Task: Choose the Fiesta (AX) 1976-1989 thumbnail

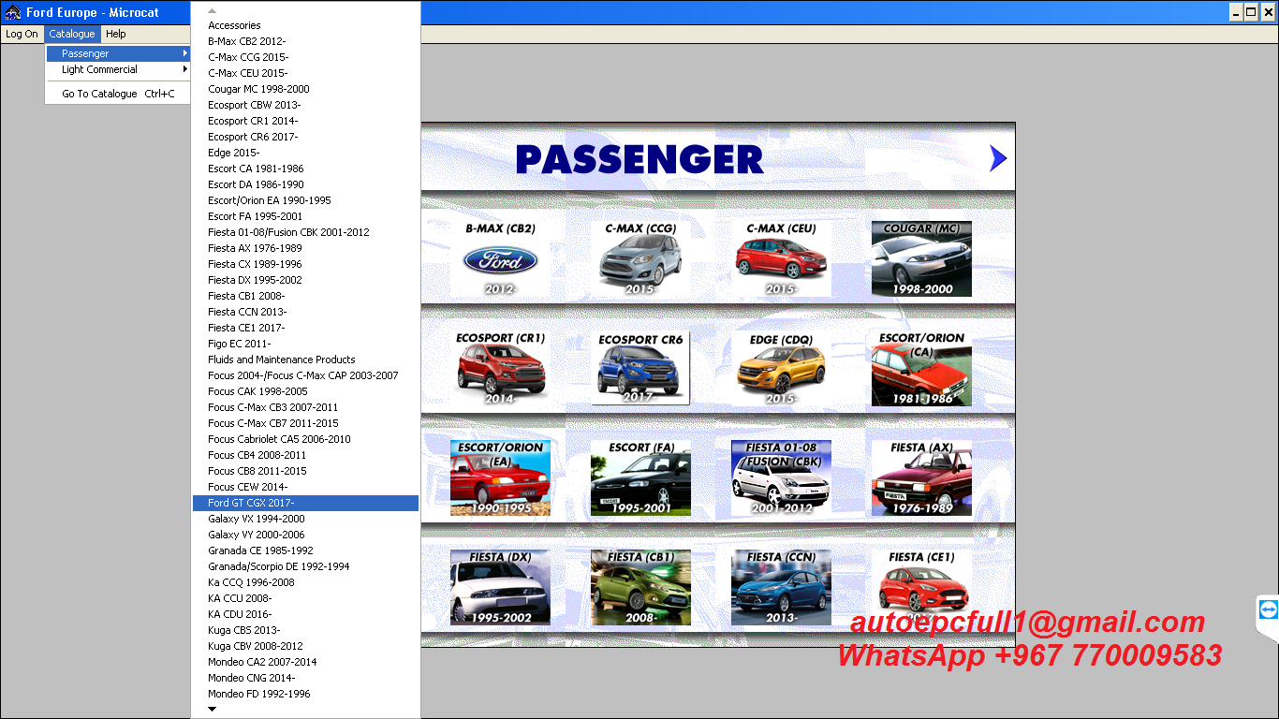Action: coord(921,478)
